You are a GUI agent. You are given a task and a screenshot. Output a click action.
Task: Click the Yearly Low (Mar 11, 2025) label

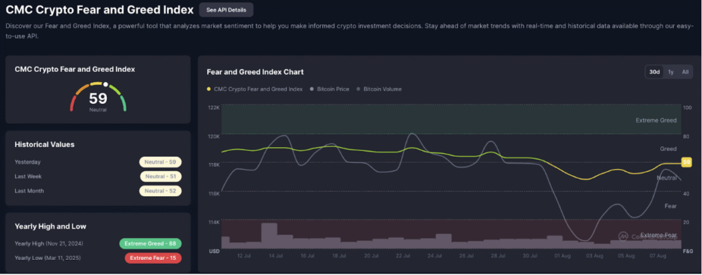(x=49, y=258)
